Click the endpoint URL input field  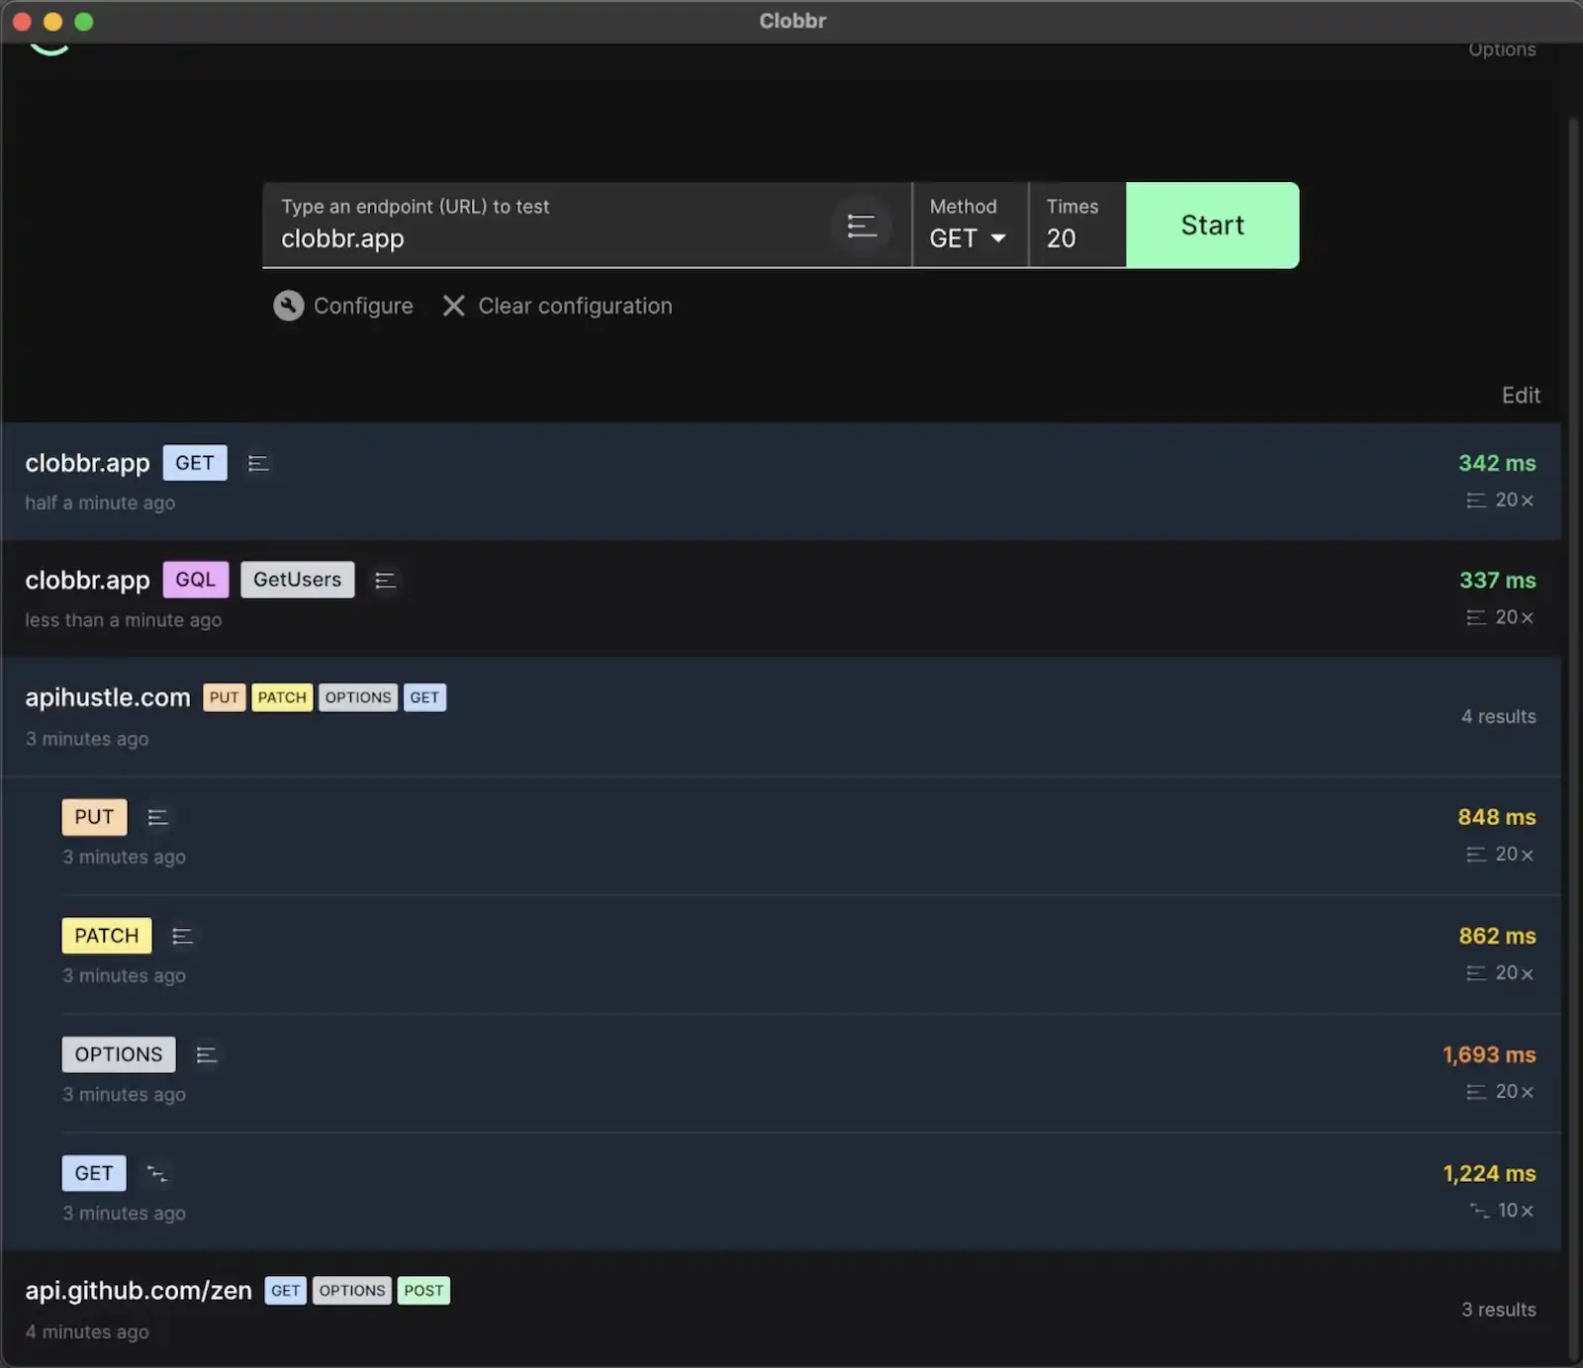tap(544, 238)
